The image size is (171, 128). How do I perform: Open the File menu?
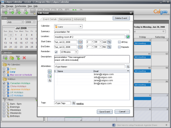(3, 6)
